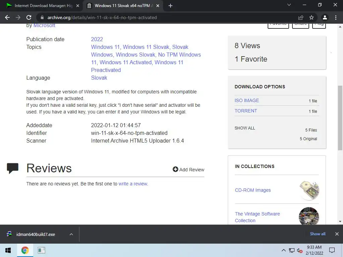Screen dimensions: 343x257
Task: Download the TORRENT file
Action: (246, 111)
